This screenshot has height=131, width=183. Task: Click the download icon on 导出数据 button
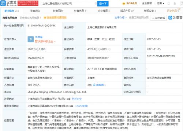point(153,18)
